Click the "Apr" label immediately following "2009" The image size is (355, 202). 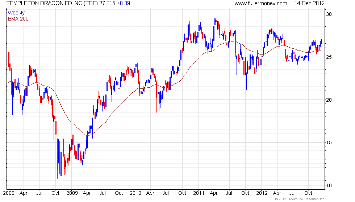(x=87, y=193)
